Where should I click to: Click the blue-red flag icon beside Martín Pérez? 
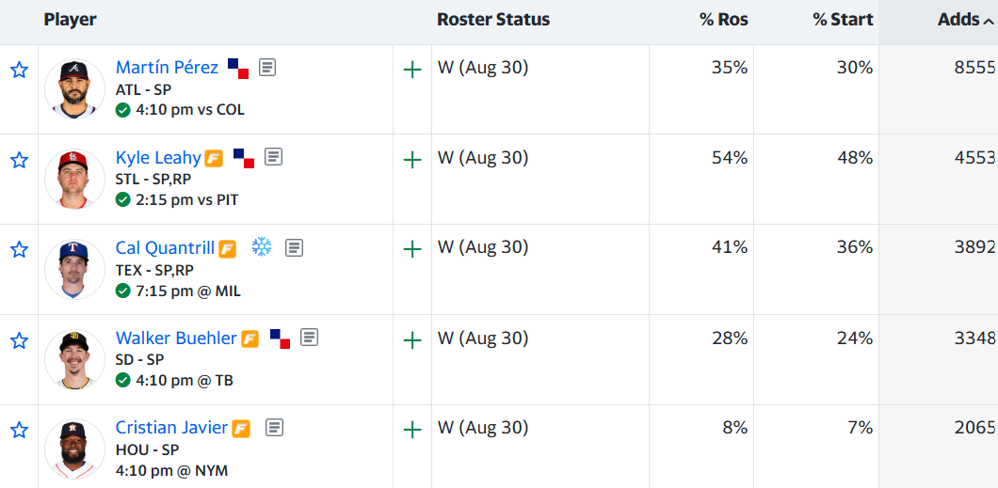coord(238,69)
